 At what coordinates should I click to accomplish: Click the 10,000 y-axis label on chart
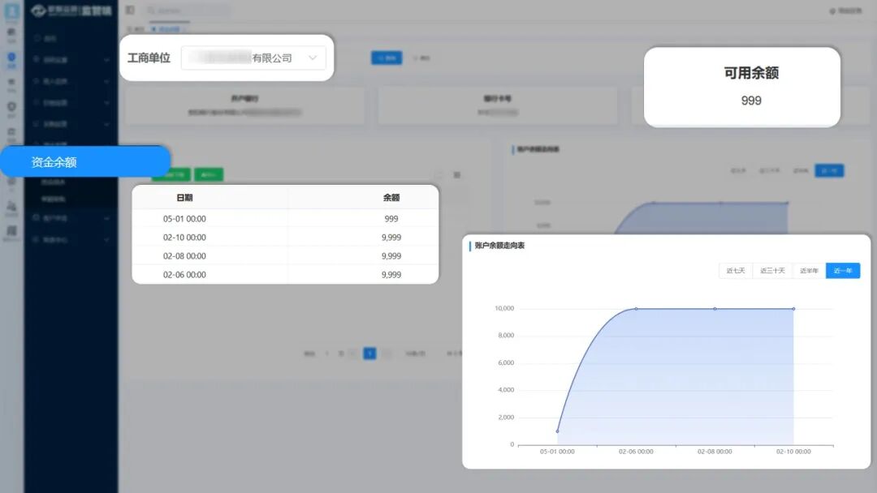tap(504, 308)
